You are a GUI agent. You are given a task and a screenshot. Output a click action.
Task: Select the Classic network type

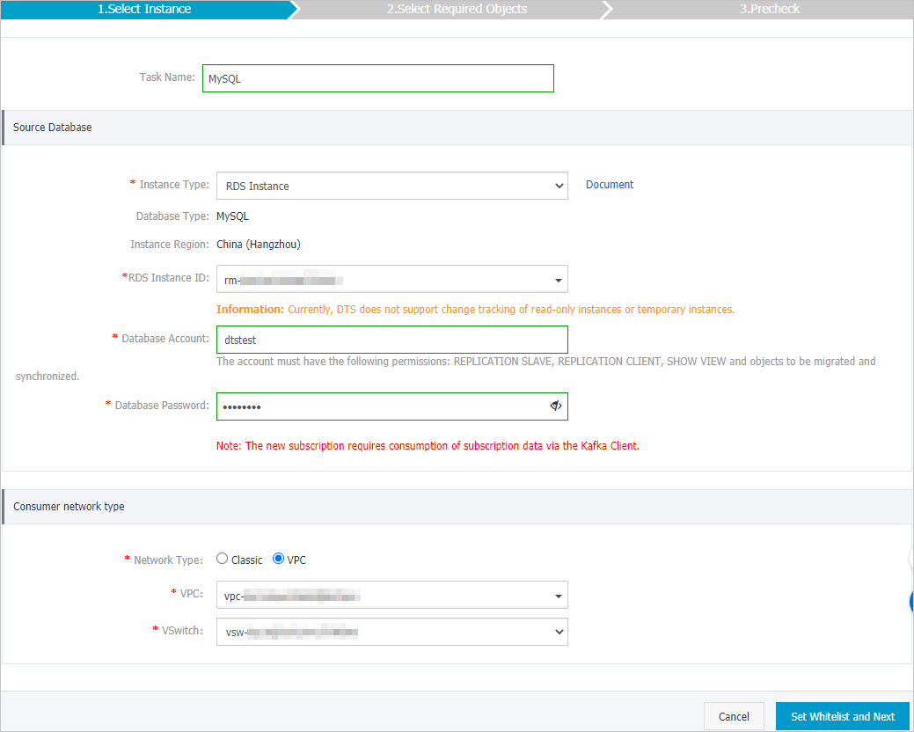pos(222,558)
